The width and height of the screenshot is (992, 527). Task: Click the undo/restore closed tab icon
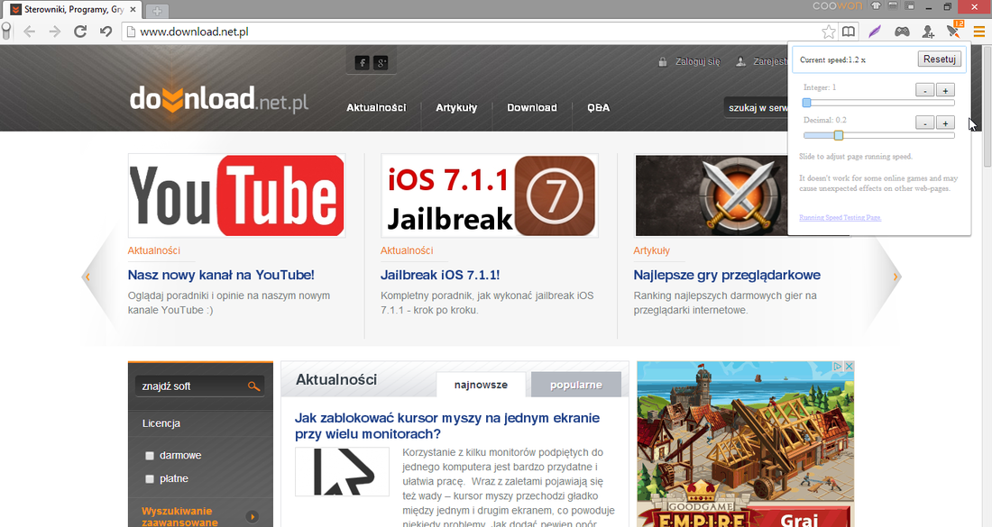tap(106, 32)
